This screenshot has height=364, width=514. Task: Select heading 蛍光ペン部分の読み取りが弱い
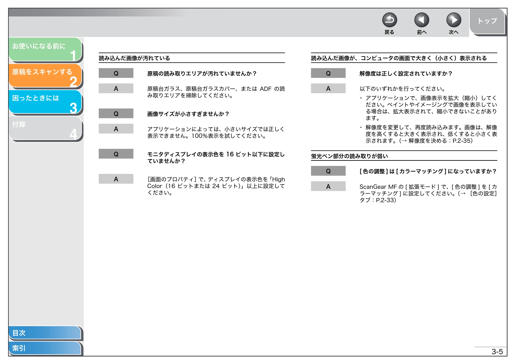coord(349,156)
